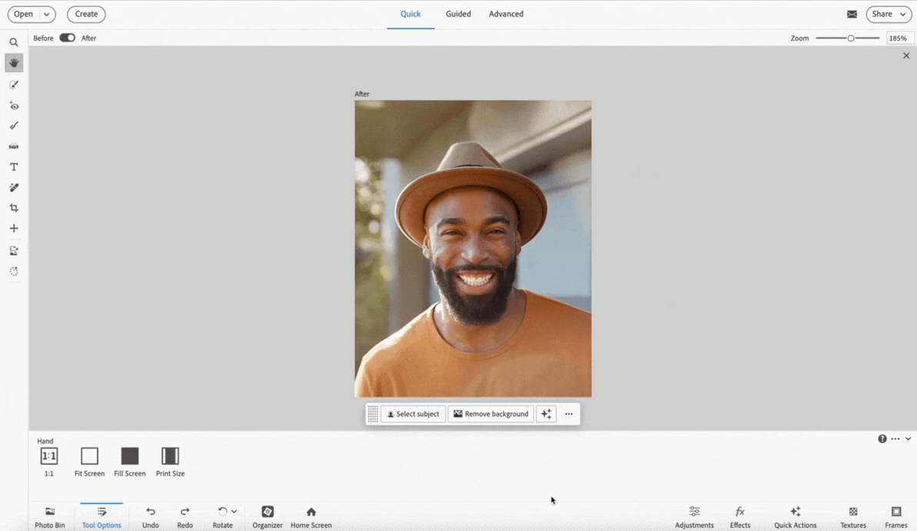Image resolution: width=917 pixels, height=531 pixels.
Task: Switch to the Advanced tab
Action: 506,14
